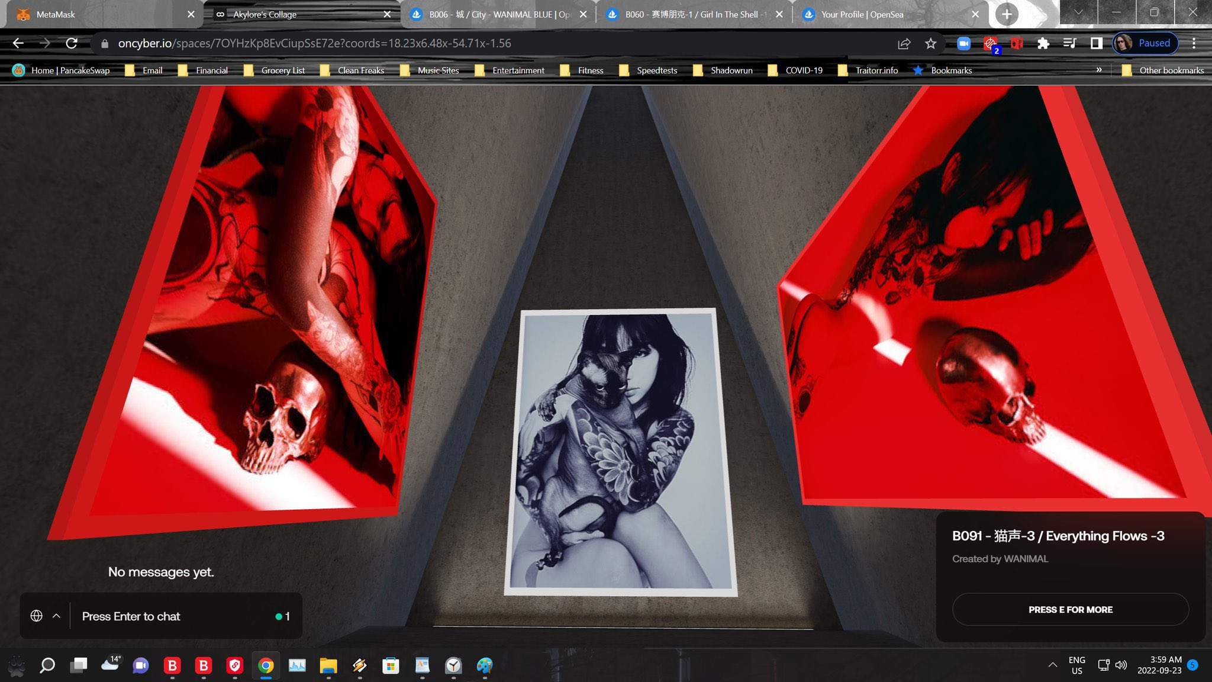Click the Zoom extension icon
This screenshot has width=1212, height=682.
pos(963,43)
